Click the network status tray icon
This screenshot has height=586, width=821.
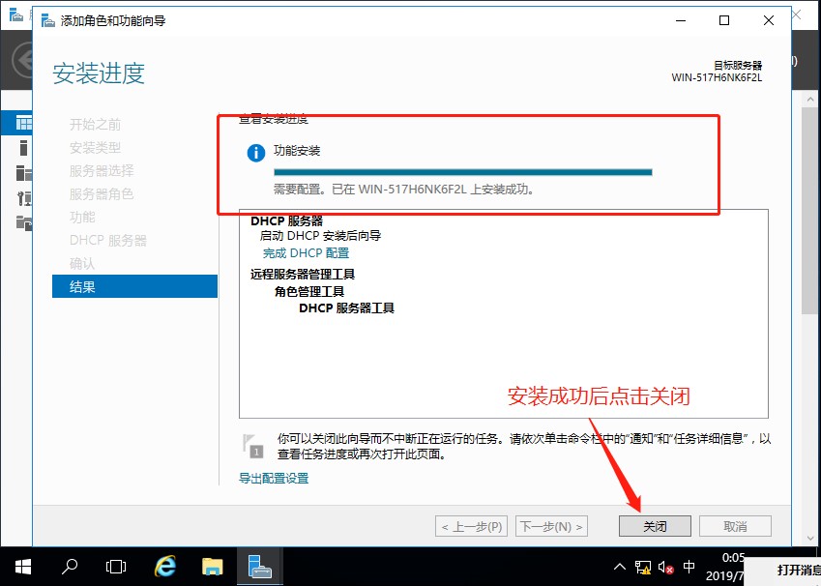point(642,568)
